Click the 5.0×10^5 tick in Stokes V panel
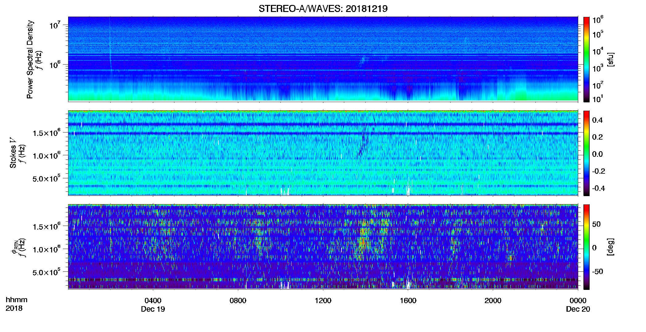Image resolution: width=646 pixels, height=332 pixels. [47, 178]
